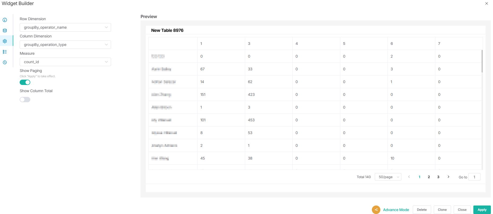Image resolution: width=493 pixels, height=214 pixels.
Task: Open the list view sidebar icon
Action: (x=5, y=52)
